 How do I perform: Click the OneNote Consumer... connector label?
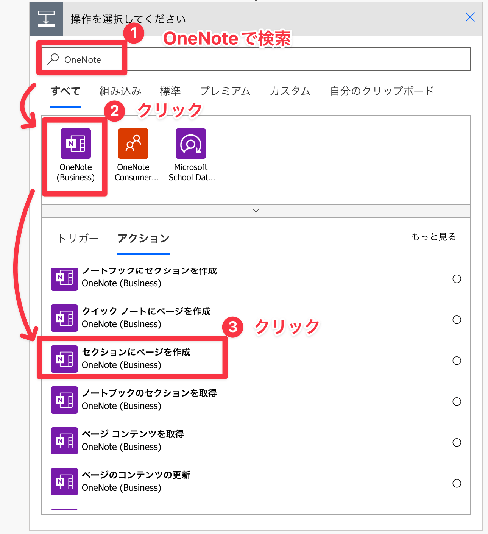136,172
